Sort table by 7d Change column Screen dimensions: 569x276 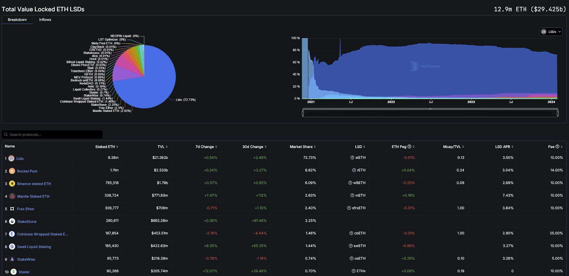point(206,147)
